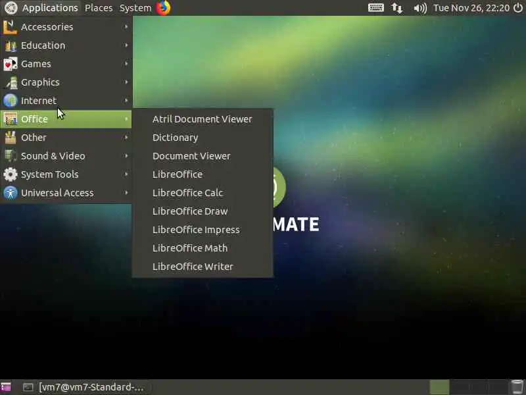The image size is (526, 395).
Task: Click the Education category icon
Action: point(10,45)
